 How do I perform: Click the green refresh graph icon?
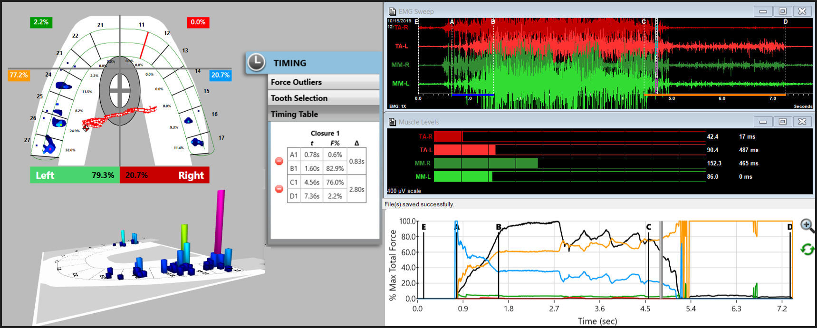pos(807,249)
